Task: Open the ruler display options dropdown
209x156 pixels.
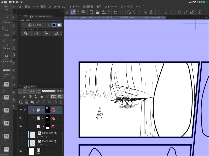Action: 60,96
